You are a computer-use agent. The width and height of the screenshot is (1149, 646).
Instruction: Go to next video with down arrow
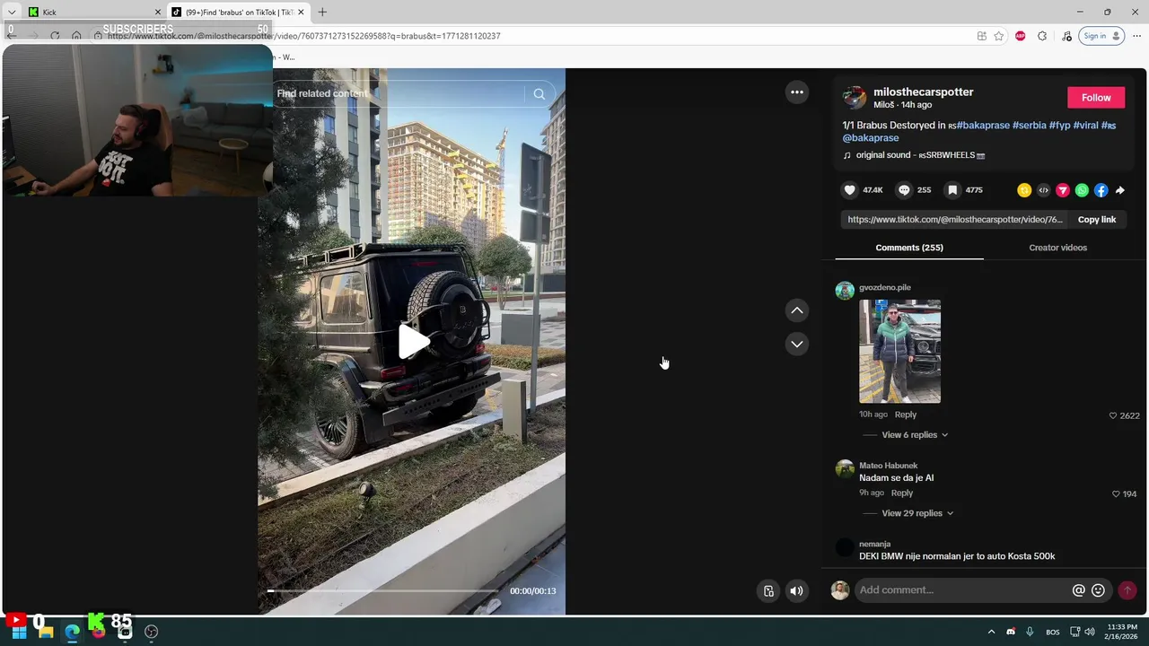(796, 344)
